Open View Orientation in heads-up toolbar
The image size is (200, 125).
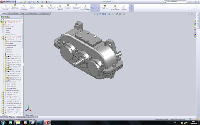point(105,14)
